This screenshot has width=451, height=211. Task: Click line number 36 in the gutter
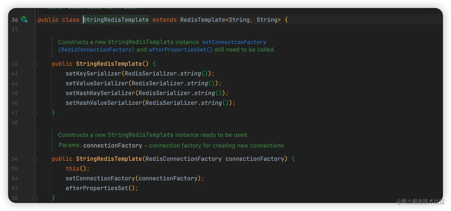pyautogui.click(x=15, y=20)
